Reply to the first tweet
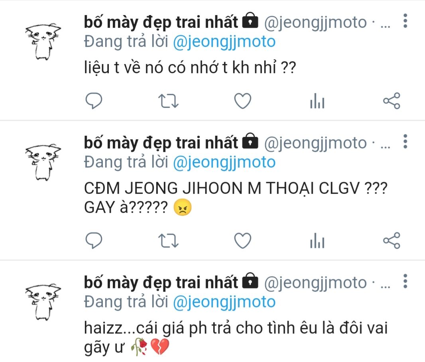Viewport: 425px width, 362px height. coord(94,101)
